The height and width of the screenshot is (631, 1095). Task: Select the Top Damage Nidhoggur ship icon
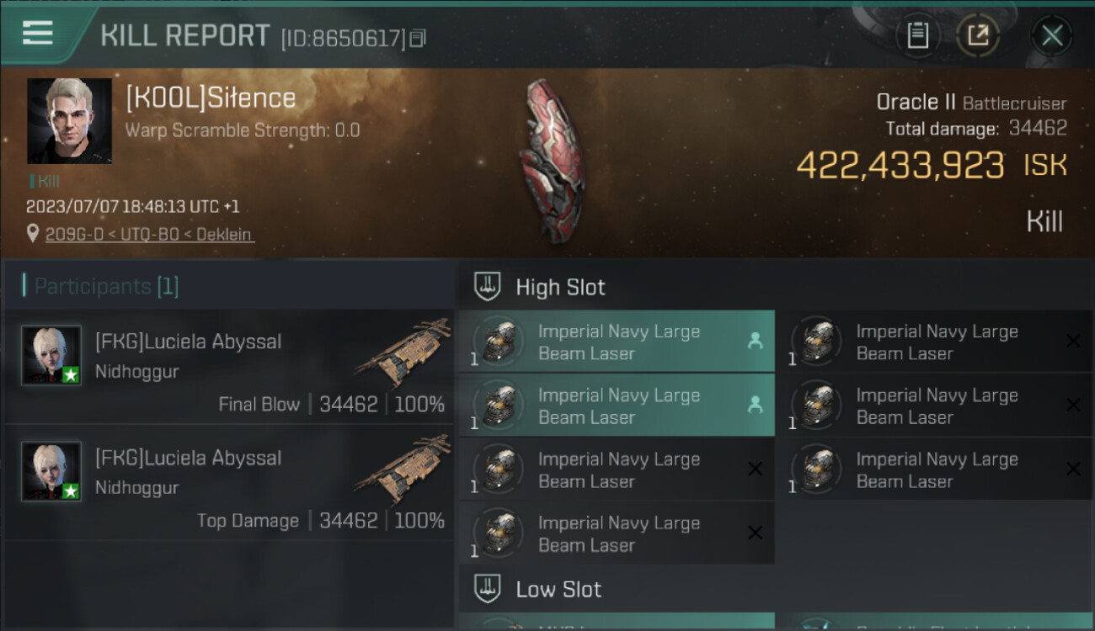click(403, 468)
